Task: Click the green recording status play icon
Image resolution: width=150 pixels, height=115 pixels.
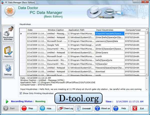Action: point(7,102)
